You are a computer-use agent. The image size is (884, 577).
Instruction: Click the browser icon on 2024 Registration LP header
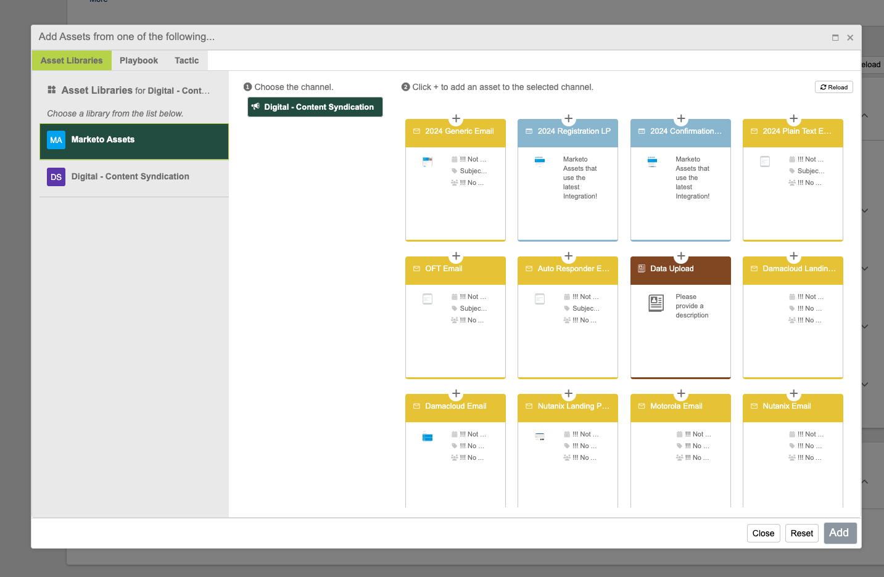[x=529, y=131]
